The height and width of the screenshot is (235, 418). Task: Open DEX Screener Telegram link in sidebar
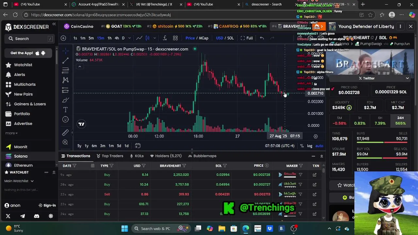[23, 216]
